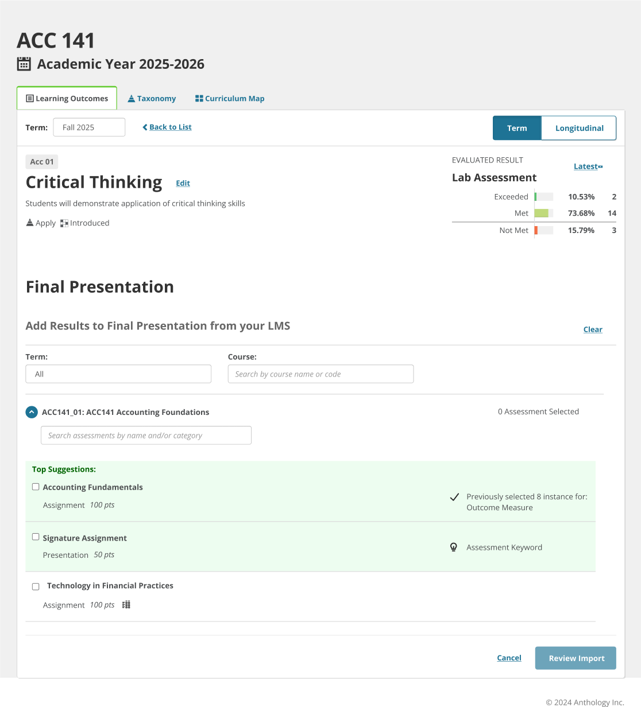Click the back chevron before Back to List
Screen dimensions: 641x707
145,127
